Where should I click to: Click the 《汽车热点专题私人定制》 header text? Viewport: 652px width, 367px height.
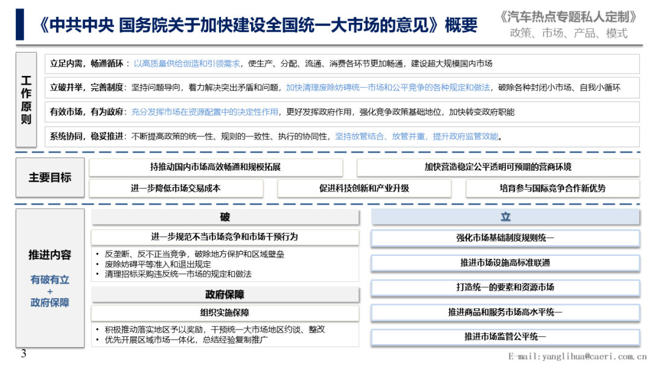pos(569,17)
